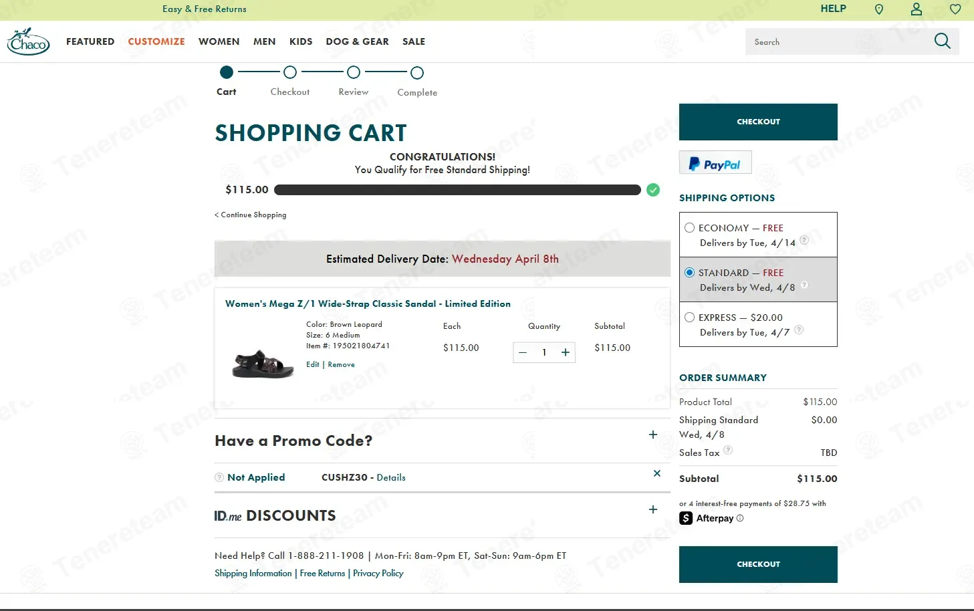The image size is (974, 611).
Task: Click the quantity value field
Action: 544,352
